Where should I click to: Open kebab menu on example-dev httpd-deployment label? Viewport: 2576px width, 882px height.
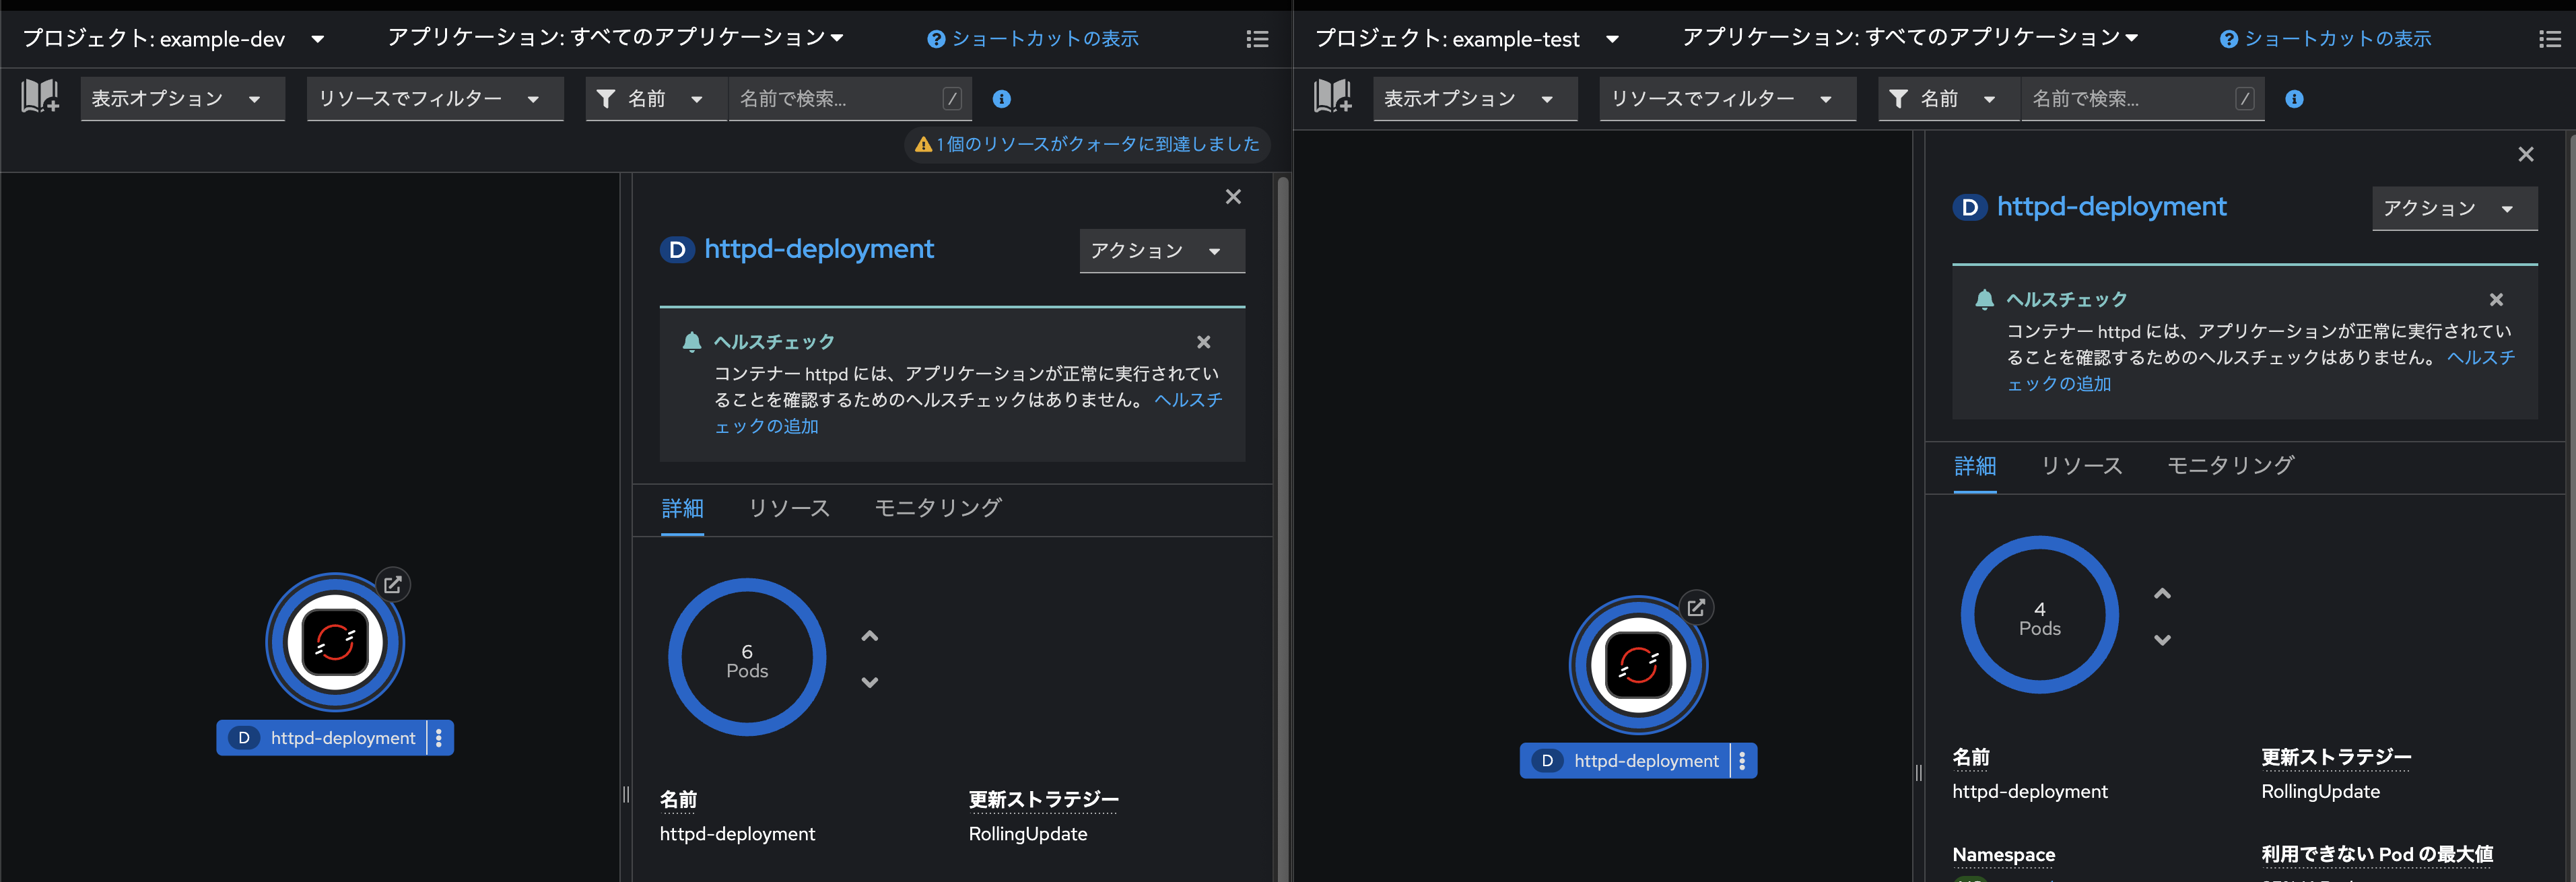coord(439,738)
